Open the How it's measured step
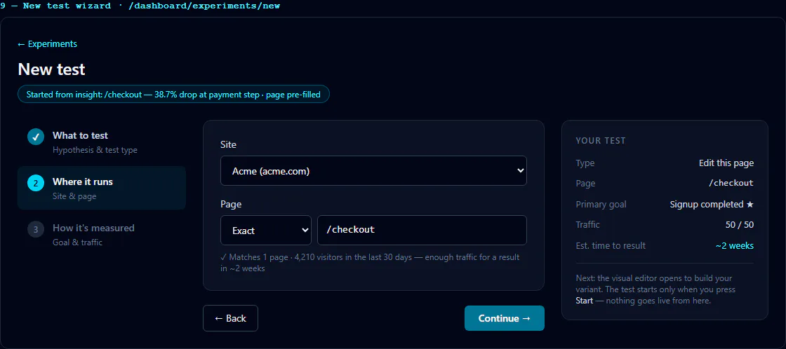This screenshot has height=349, width=786. coord(102,234)
